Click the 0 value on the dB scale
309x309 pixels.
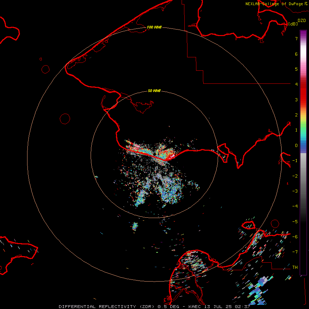tap(296, 146)
